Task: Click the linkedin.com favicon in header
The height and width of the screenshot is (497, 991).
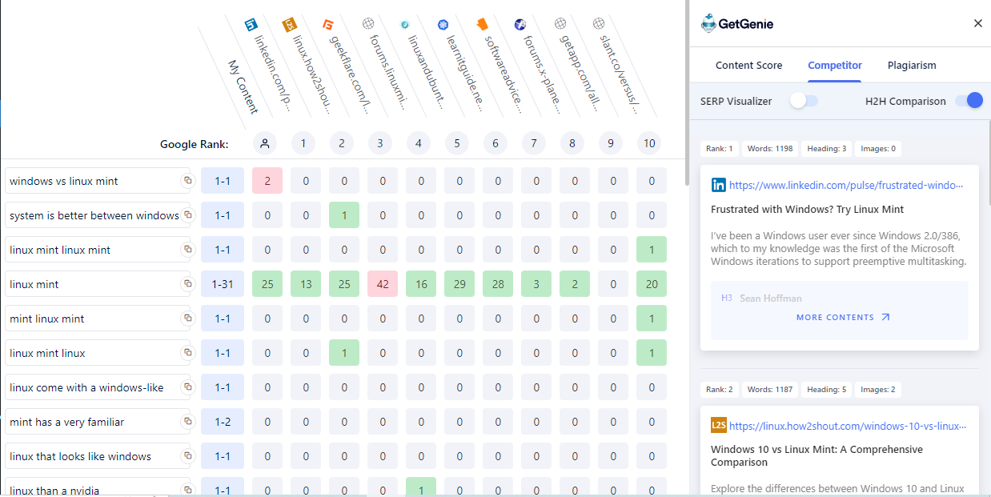Action: [x=251, y=24]
